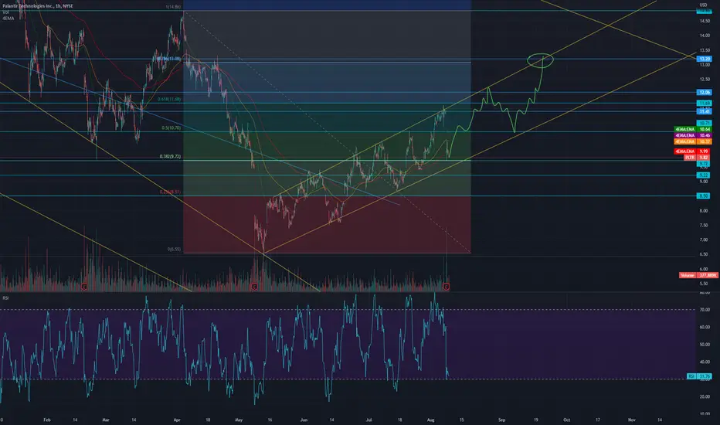This screenshot has height=425, width=720.
Task: Select the 0(6.55) Fibonacci level label
Action: [x=174, y=250]
